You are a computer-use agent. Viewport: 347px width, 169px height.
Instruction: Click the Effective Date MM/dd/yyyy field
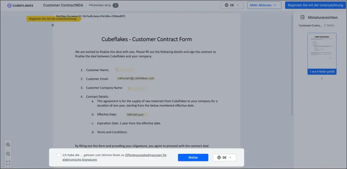pos(137,114)
